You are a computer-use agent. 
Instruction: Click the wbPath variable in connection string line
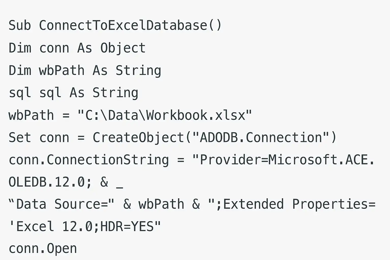pos(161,204)
